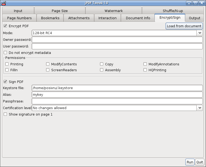
Task: Click the Keystore file path field
Action: point(117,88)
